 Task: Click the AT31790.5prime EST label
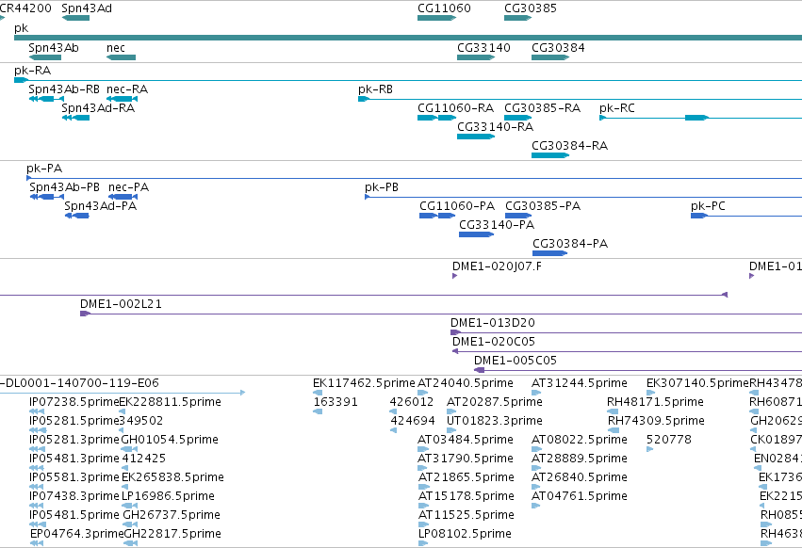466,458
